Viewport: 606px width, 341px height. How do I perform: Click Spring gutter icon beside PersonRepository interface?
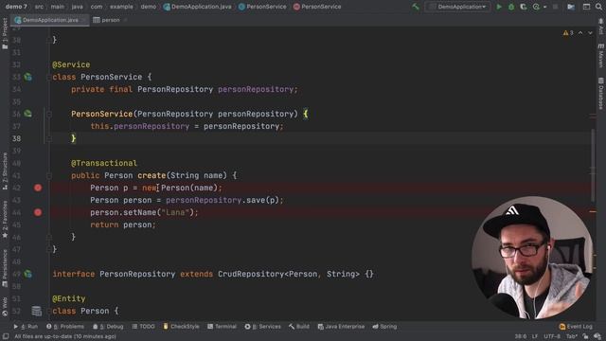(27, 274)
